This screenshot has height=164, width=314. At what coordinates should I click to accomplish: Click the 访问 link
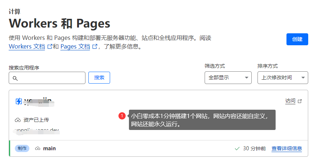[290, 101]
